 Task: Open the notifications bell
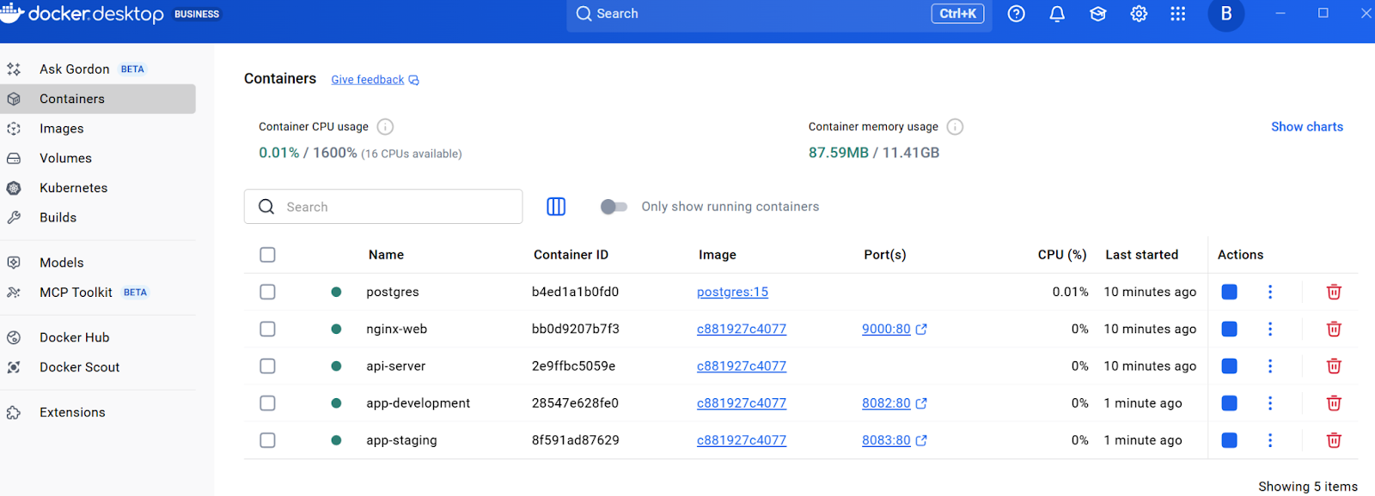[x=1057, y=14]
